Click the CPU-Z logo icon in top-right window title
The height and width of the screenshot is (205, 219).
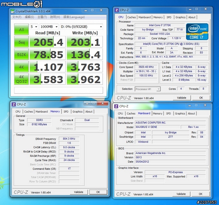click(x=116, y=10)
